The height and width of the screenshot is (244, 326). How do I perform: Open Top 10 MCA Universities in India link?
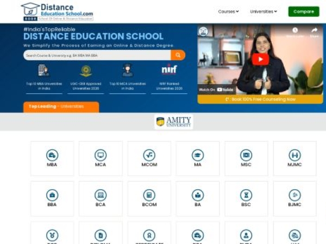click(x=128, y=86)
